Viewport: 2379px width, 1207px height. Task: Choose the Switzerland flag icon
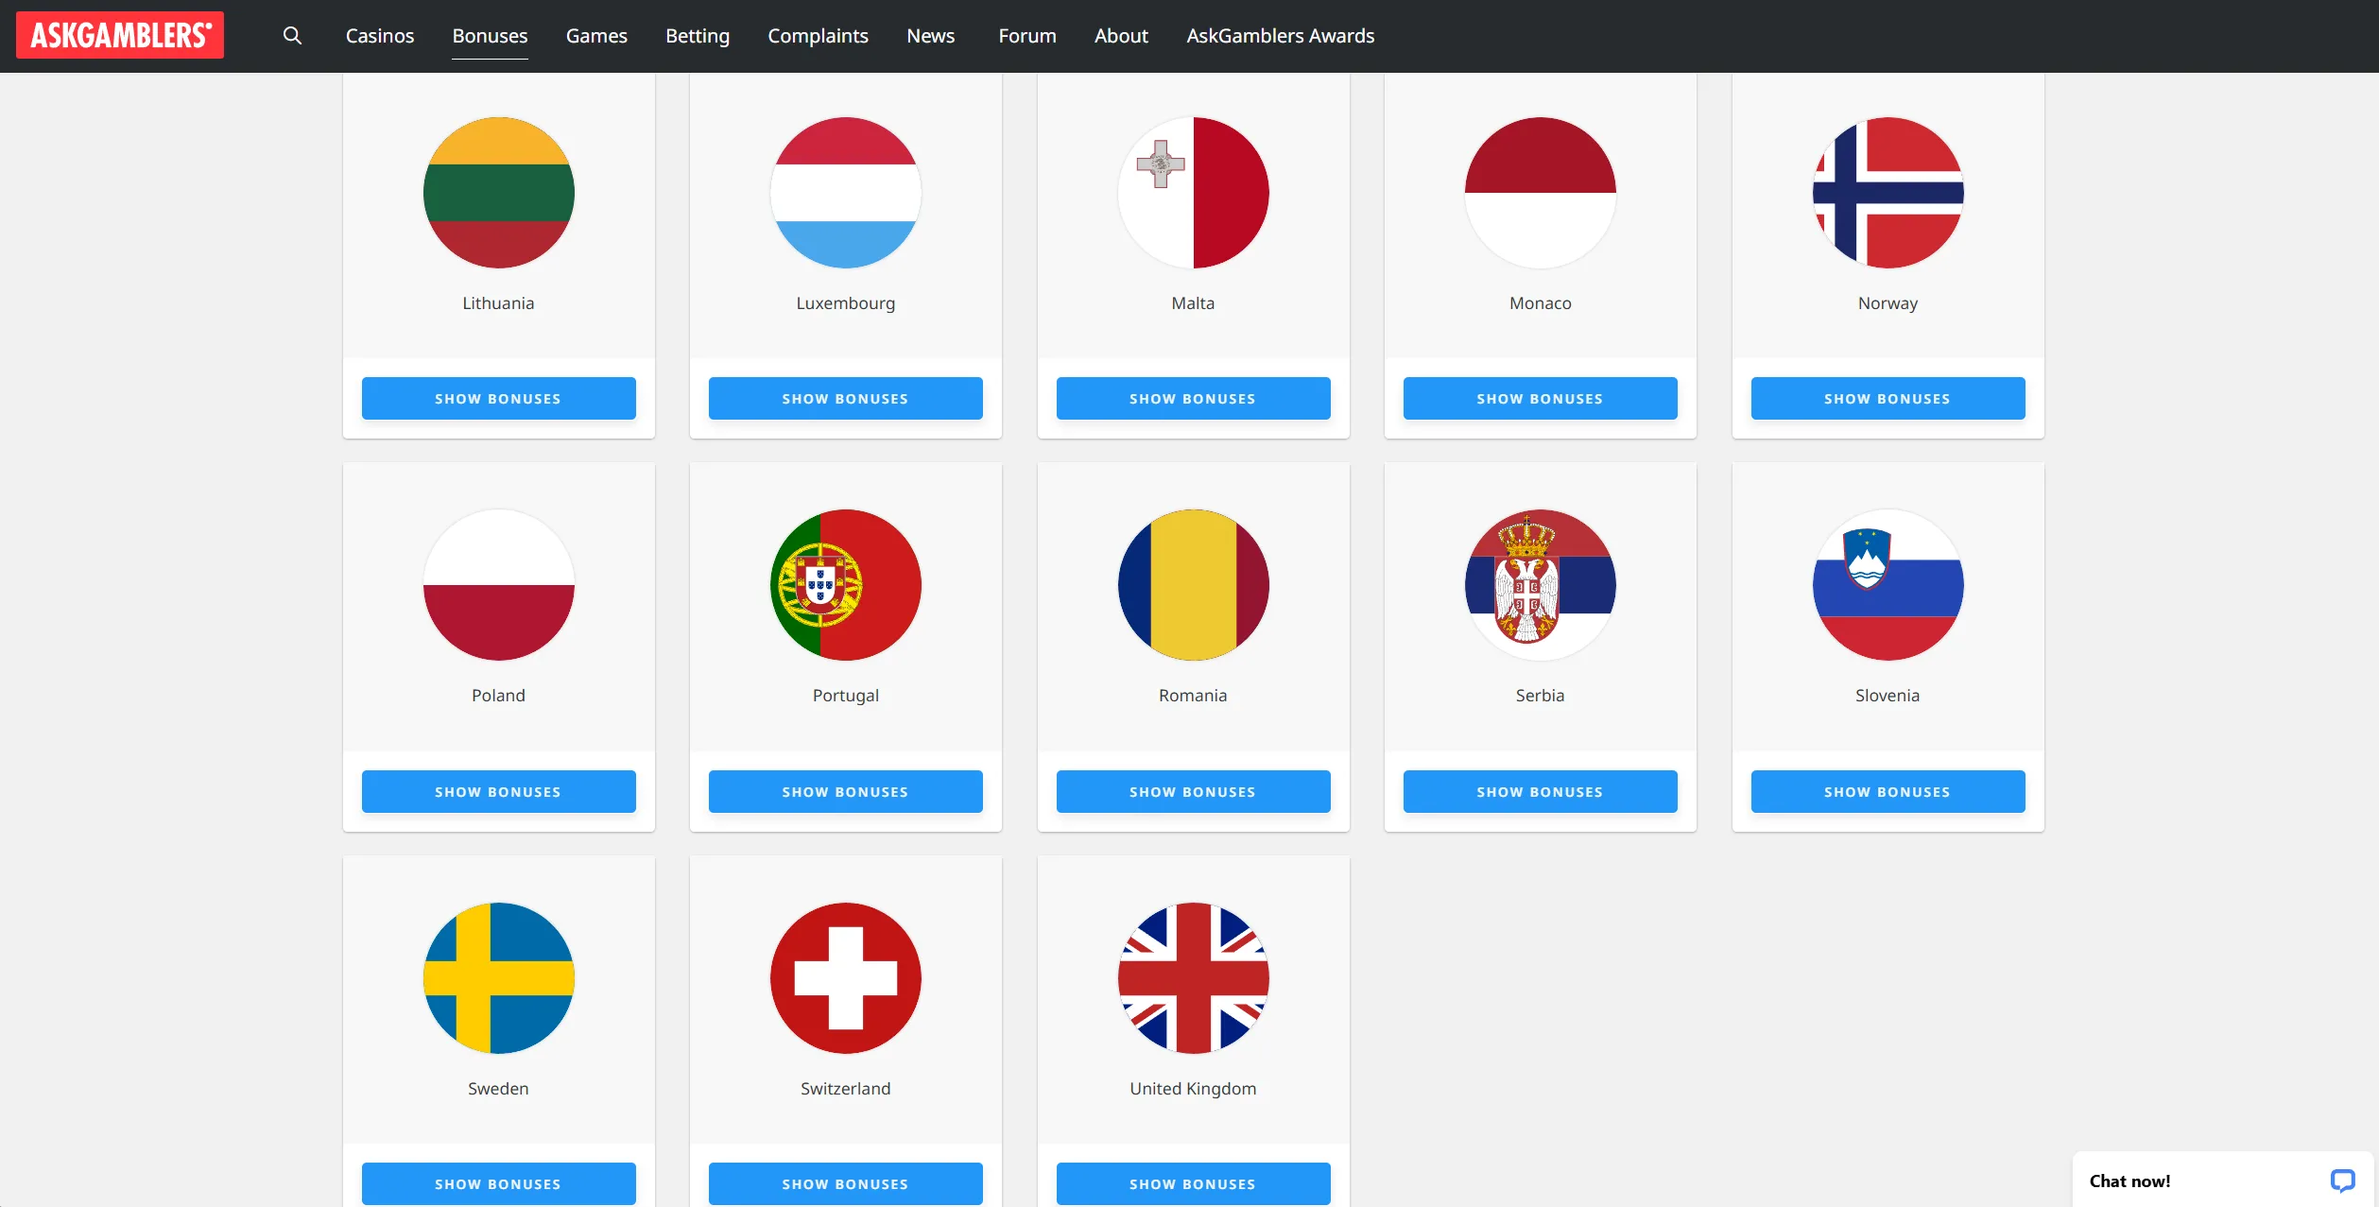pos(845,978)
